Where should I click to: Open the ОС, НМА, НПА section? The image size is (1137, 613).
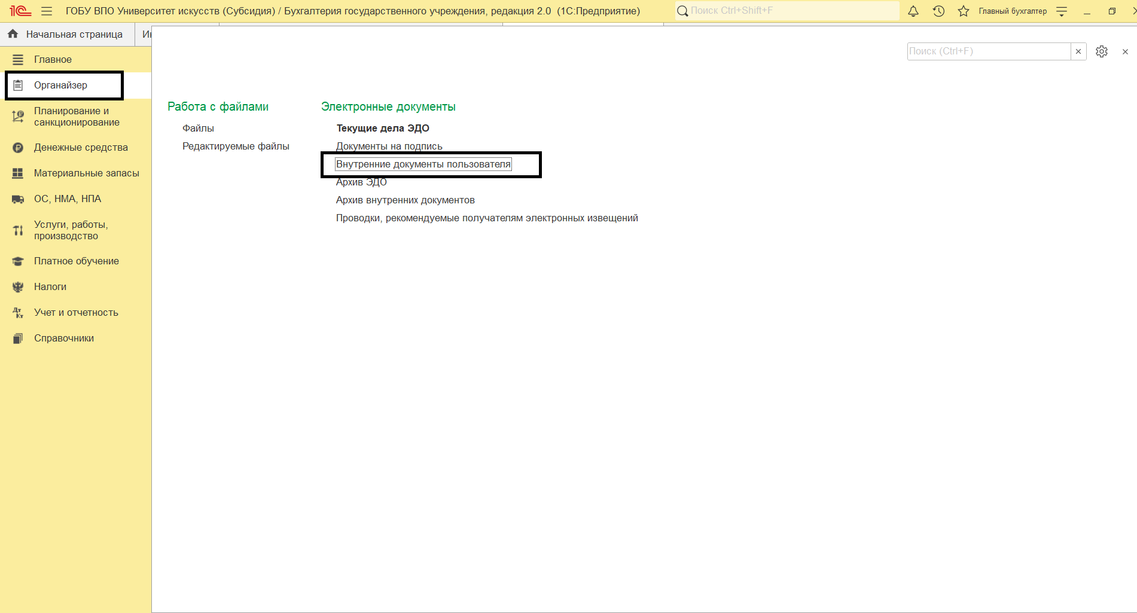[68, 199]
